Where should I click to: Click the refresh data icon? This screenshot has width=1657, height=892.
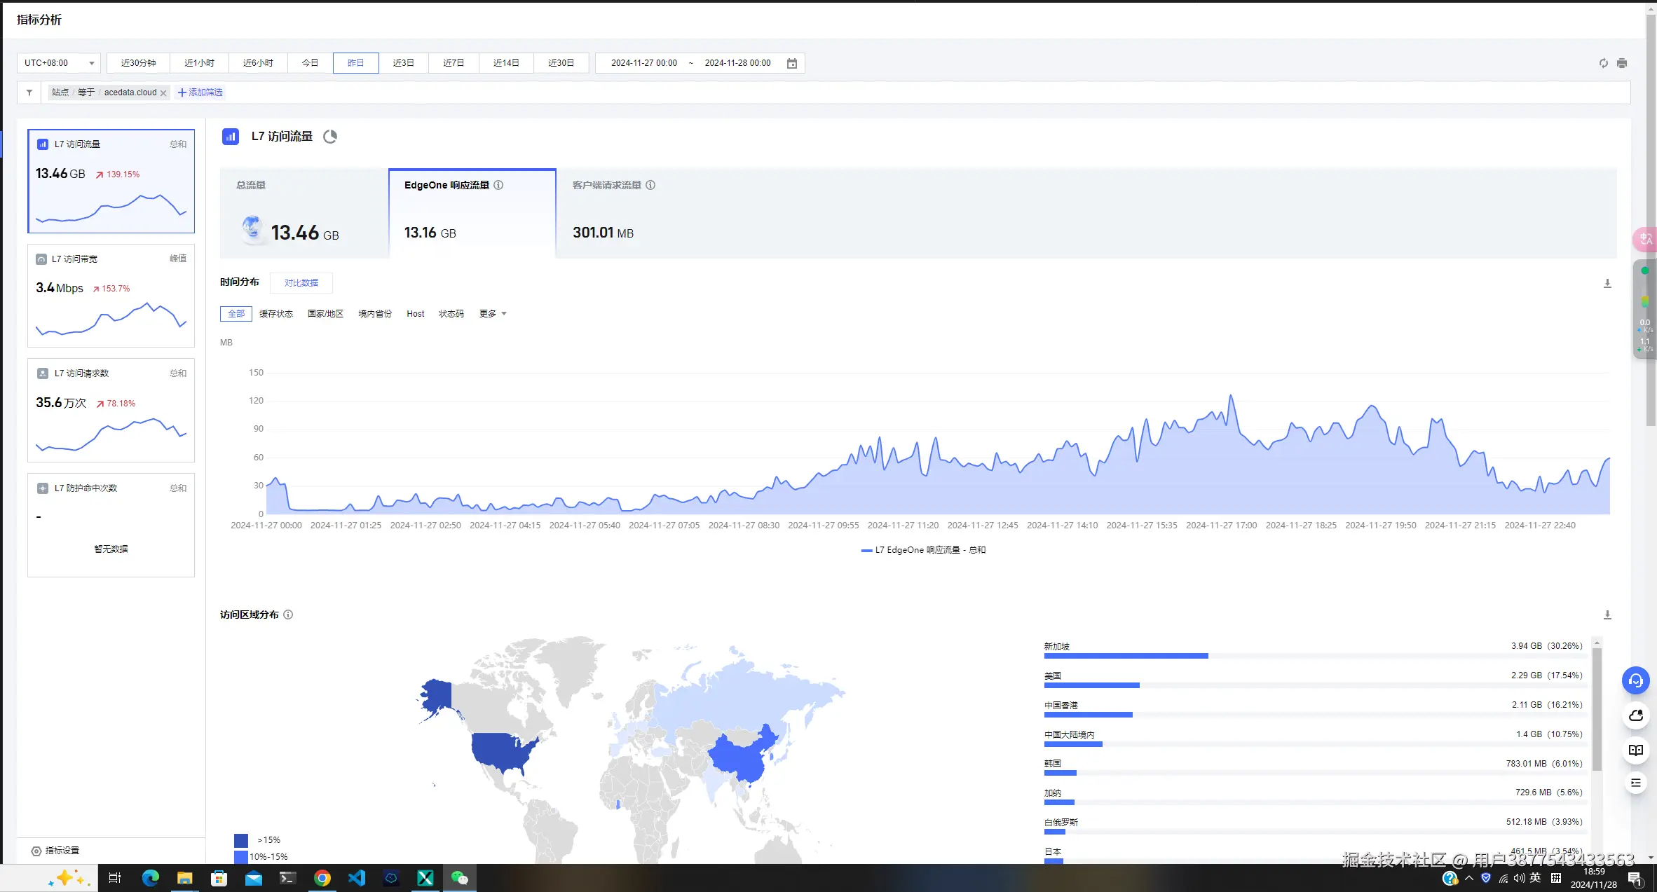(x=1603, y=63)
